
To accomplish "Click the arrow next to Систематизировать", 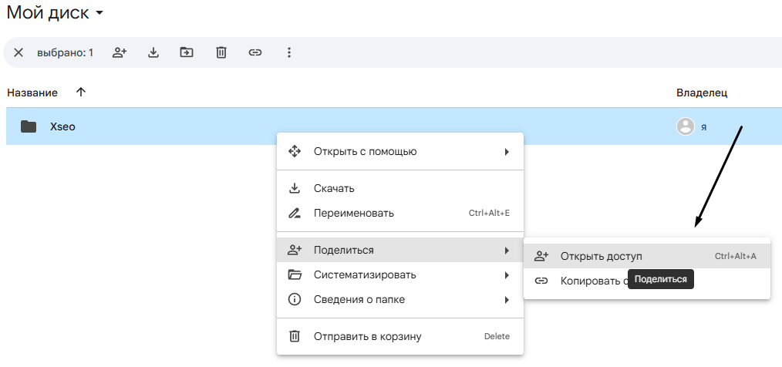I will click(506, 274).
